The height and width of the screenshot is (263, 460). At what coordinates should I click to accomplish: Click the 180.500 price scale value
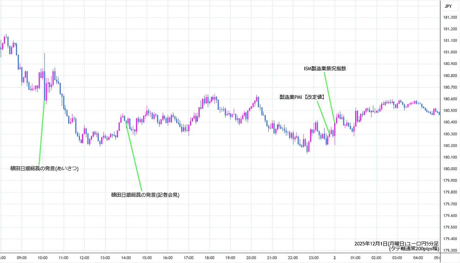tap(450, 110)
